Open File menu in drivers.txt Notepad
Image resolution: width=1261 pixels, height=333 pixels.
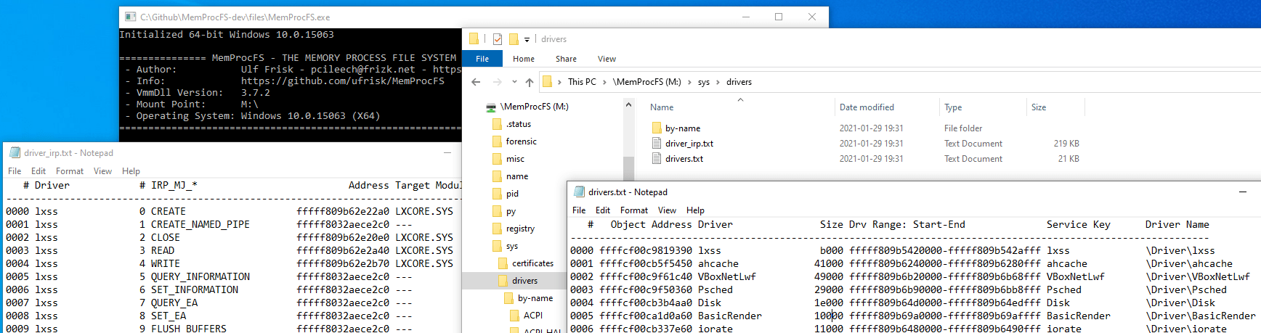click(579, 210)
